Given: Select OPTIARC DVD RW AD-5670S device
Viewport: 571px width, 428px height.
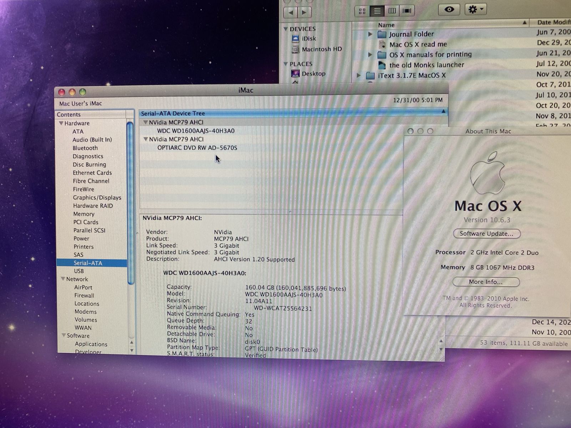Looking at the screenshot, I should pyautogui.click(x=197, y=148).
